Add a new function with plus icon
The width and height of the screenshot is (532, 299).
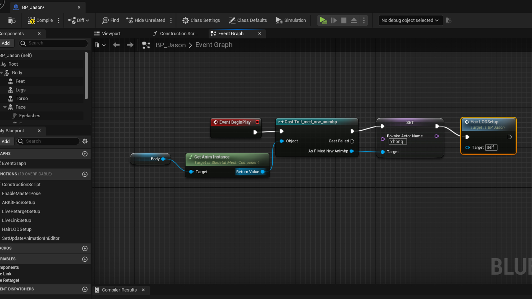(85, 174)
